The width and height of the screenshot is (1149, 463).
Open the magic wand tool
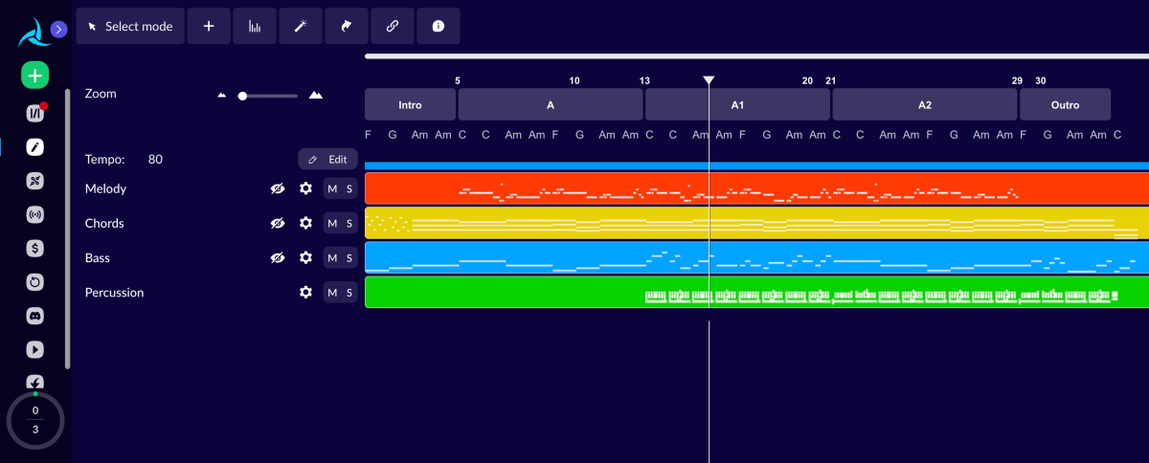click(x=300, y=27)
